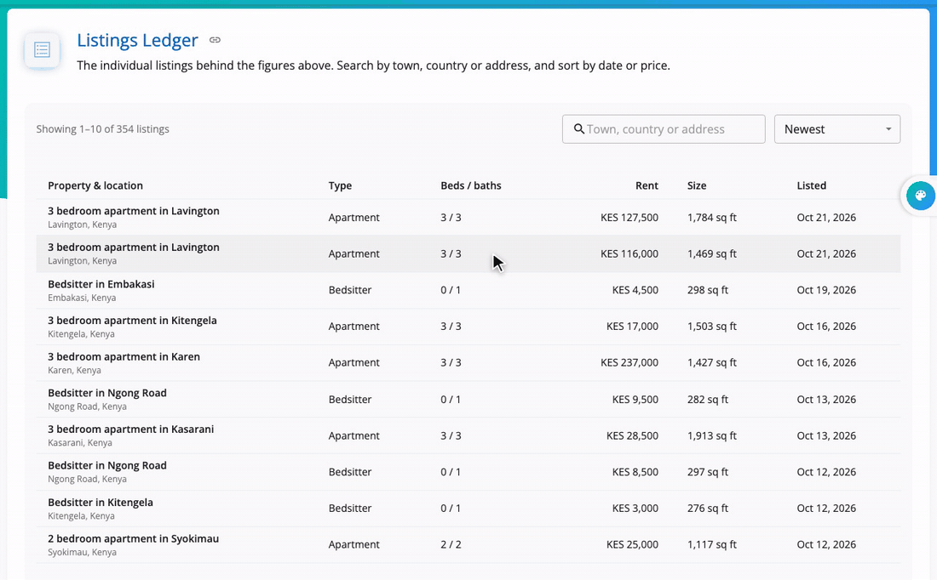
Task: Click the 1,913 sq ft size cell
Action: click(712, 435)
